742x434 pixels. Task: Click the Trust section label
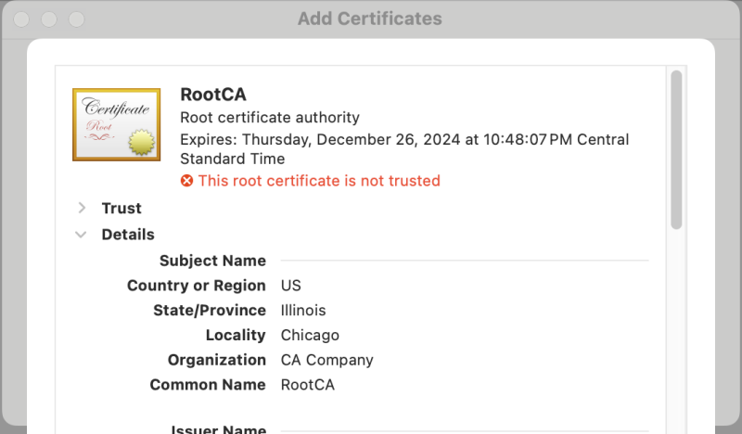pyautogui.click(x=122, y=208)
